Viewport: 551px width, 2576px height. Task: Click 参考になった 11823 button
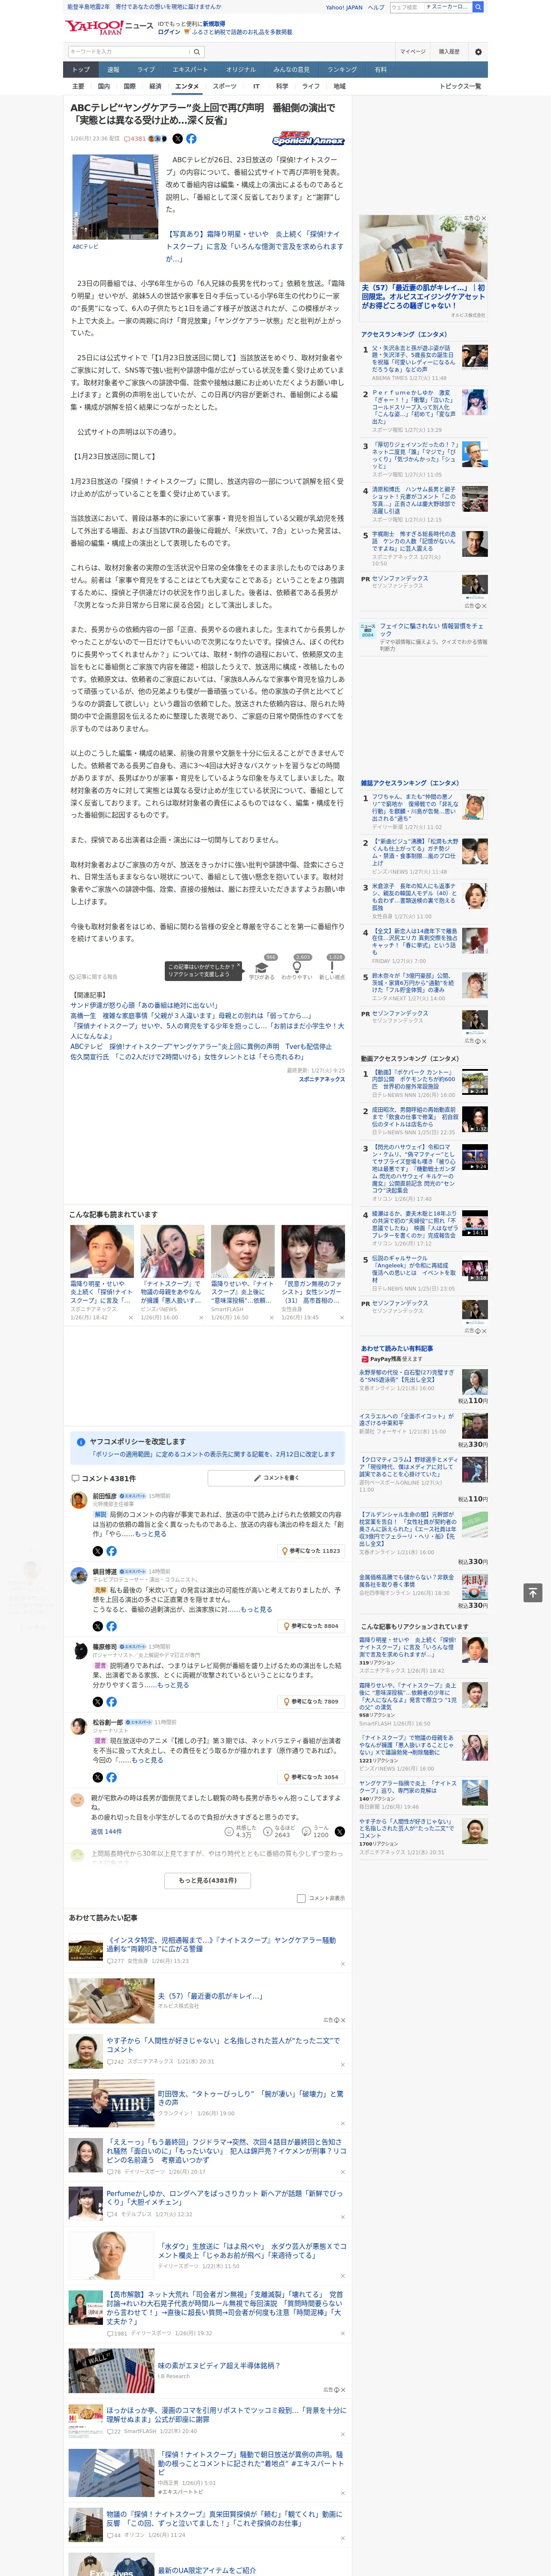[311, 1551]
